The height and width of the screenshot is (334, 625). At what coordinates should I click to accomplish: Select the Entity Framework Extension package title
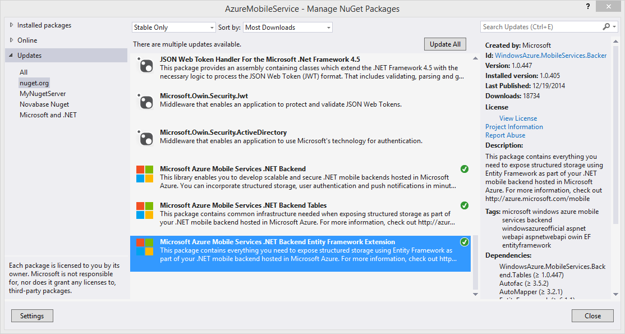(277, 241)
